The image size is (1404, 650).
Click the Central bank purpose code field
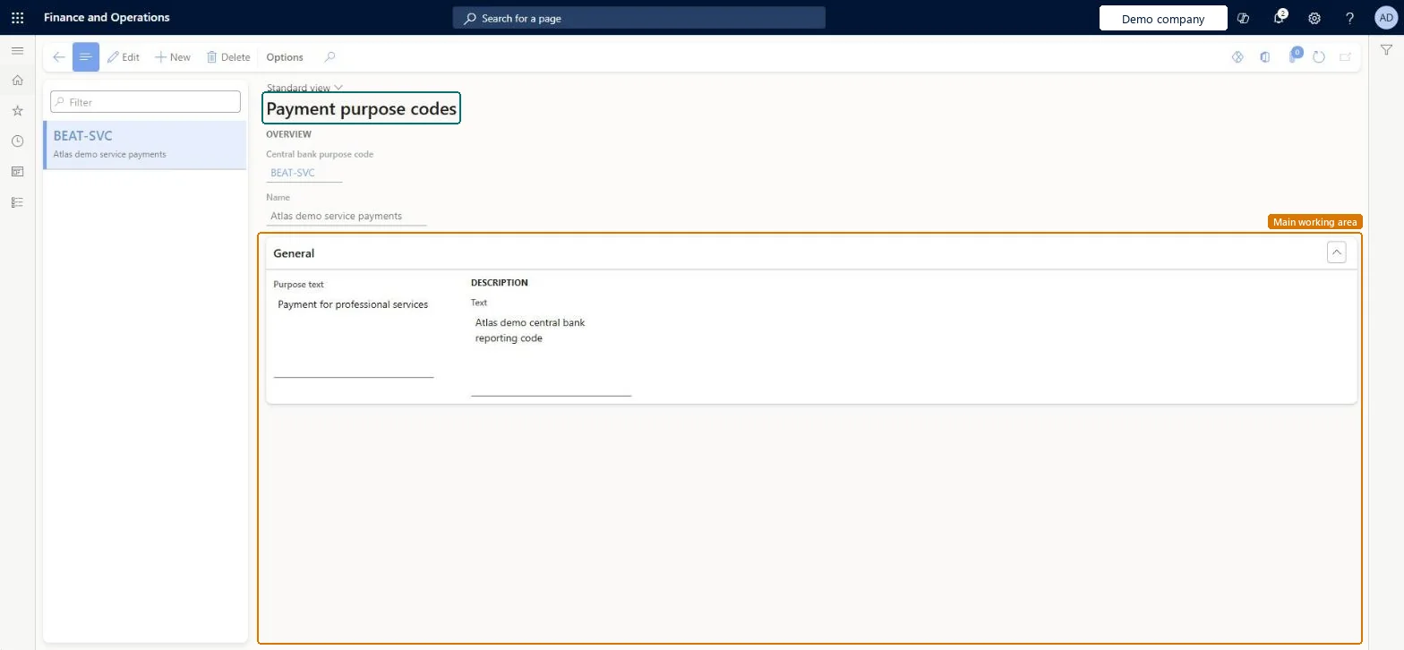304,173
